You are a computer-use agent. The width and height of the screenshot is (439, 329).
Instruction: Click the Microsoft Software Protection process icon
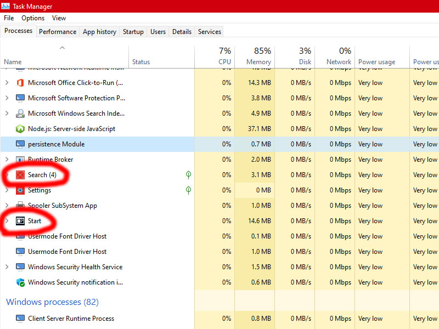click(x=20, y=98)
